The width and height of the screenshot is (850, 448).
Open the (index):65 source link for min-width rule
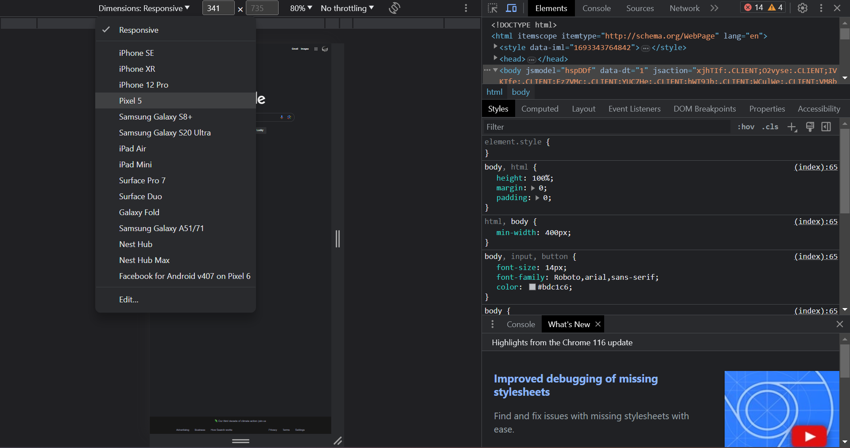815,221
